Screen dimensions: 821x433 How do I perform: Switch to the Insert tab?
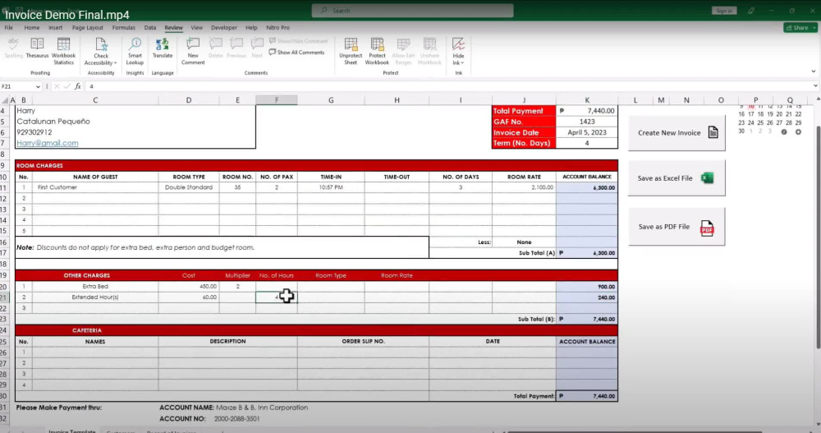click(x=56, y=28)
